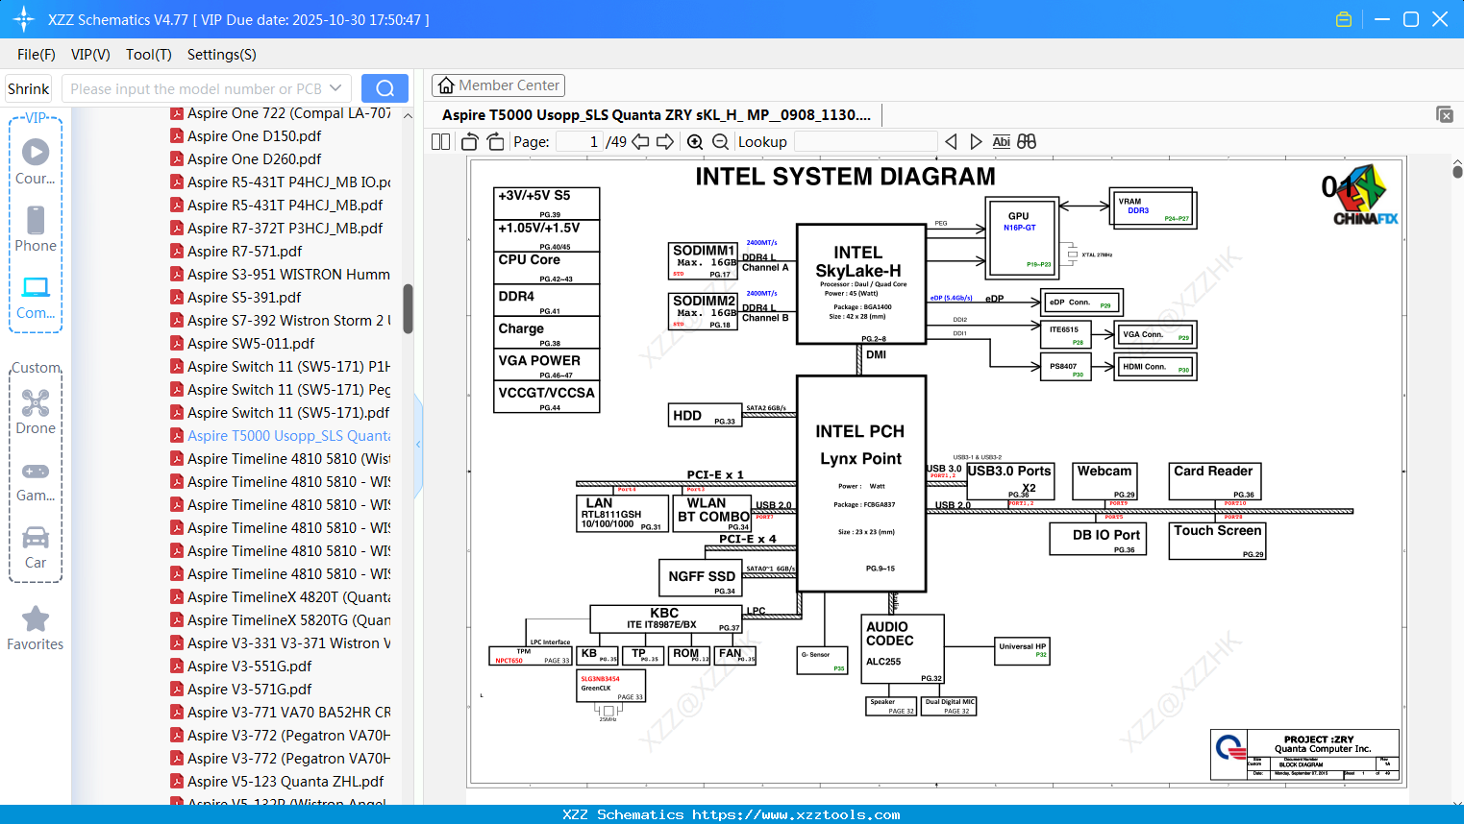1464x824 pixels.
Task: Collapse the file list panel handle
Action: [x=418, y=445]
